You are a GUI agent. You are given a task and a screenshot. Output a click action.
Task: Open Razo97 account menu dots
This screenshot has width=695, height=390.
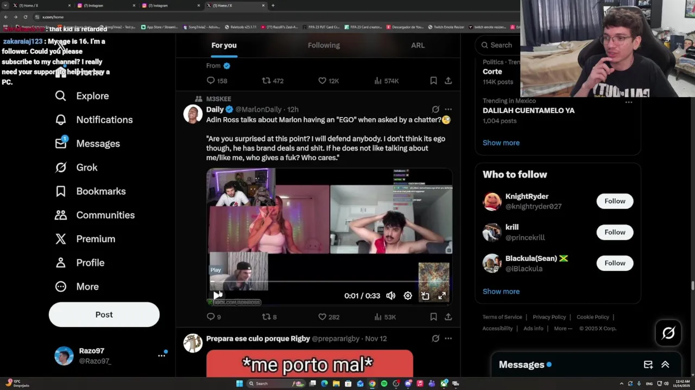(161, 355)
